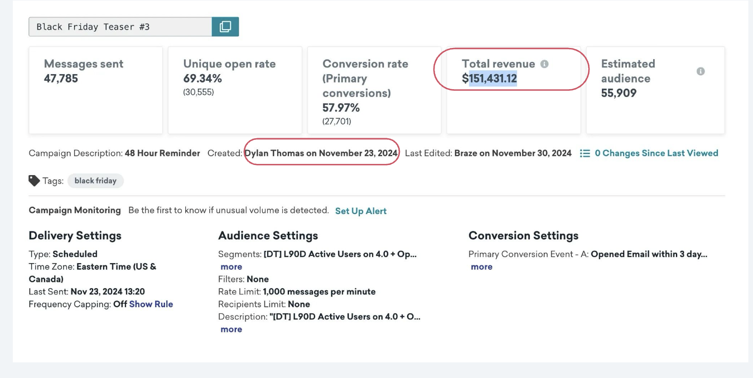The image size is (753, 378).
Task: Open 0 Changes Since Last Viewed
Action: click(x=657, y=153)
